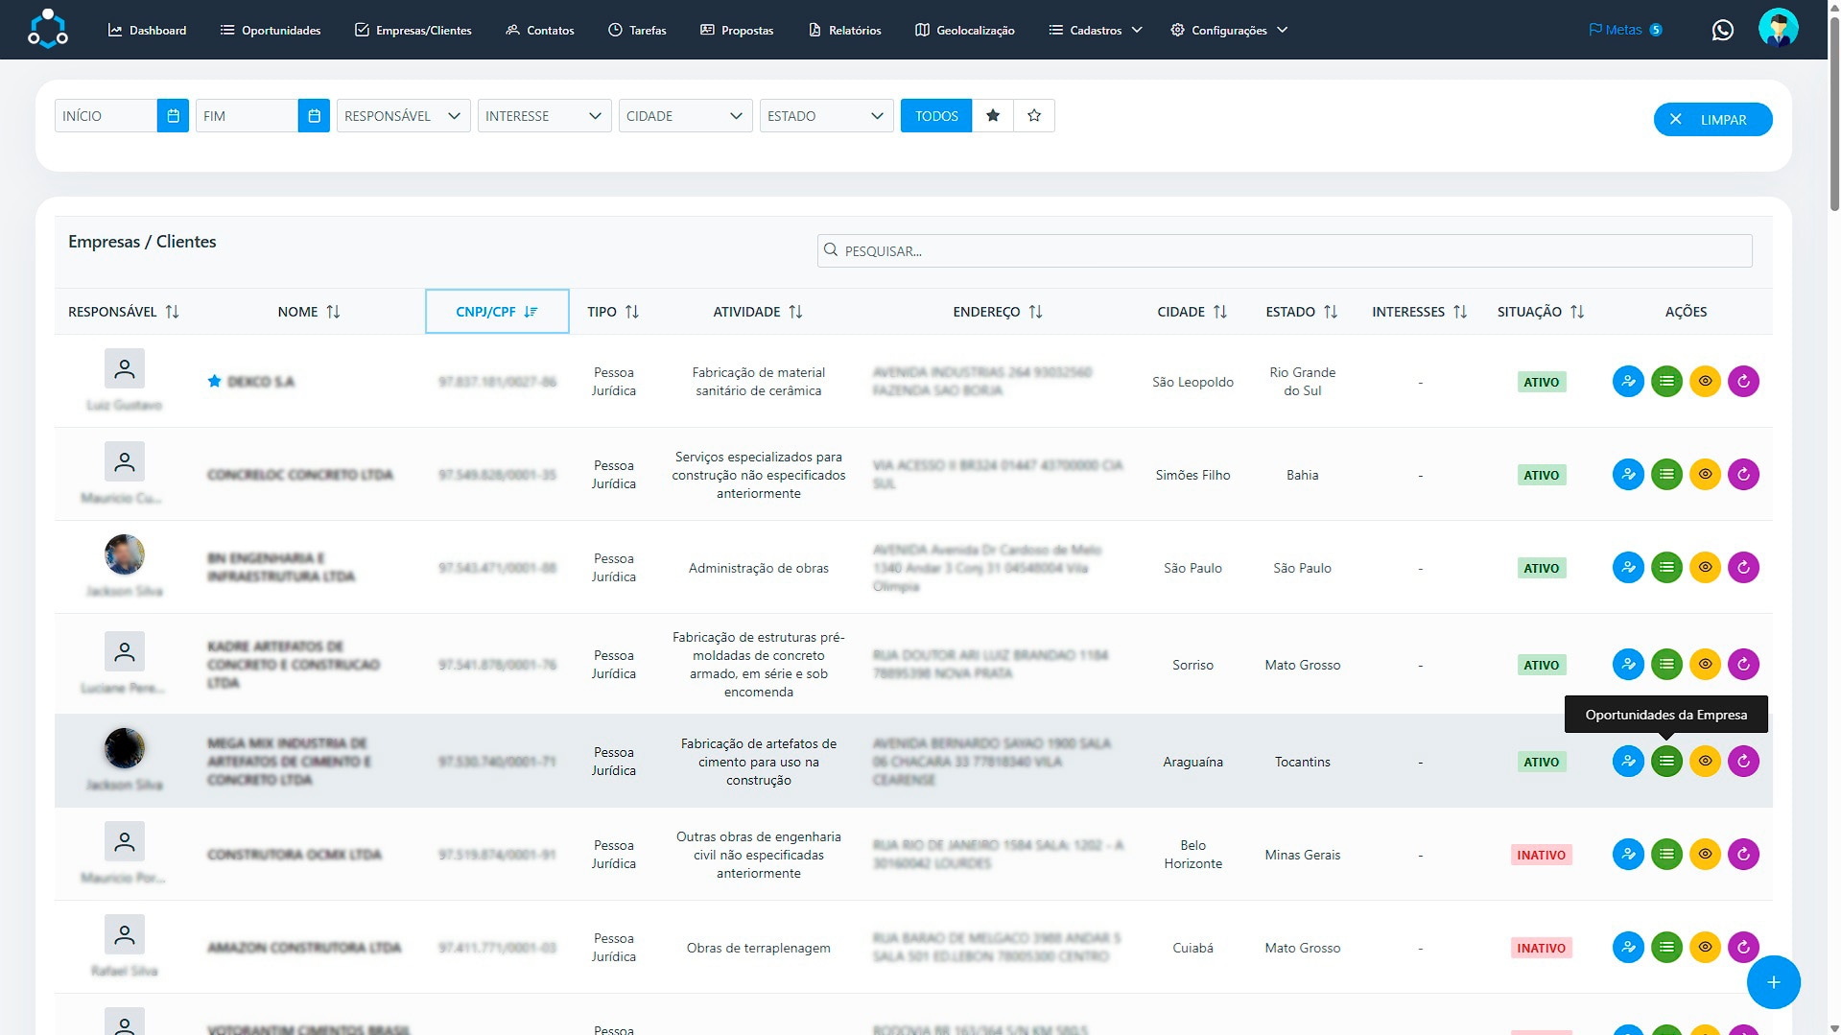The width and height of the screenshot is (1841, 1035).
Task: Select the TODOS filter button
Action: pos(935,116)
